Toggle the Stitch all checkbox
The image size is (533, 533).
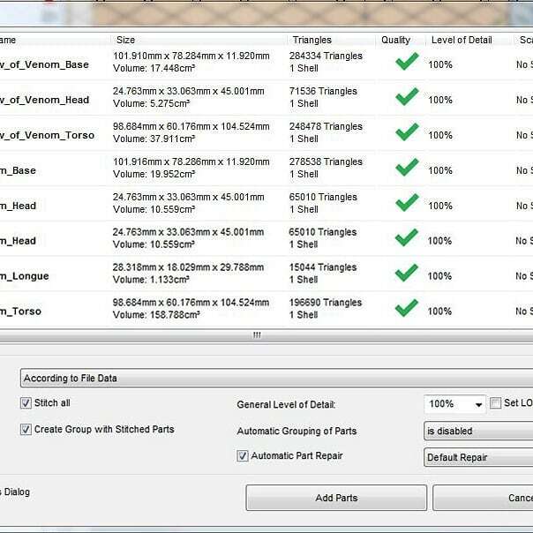[26, 403]
